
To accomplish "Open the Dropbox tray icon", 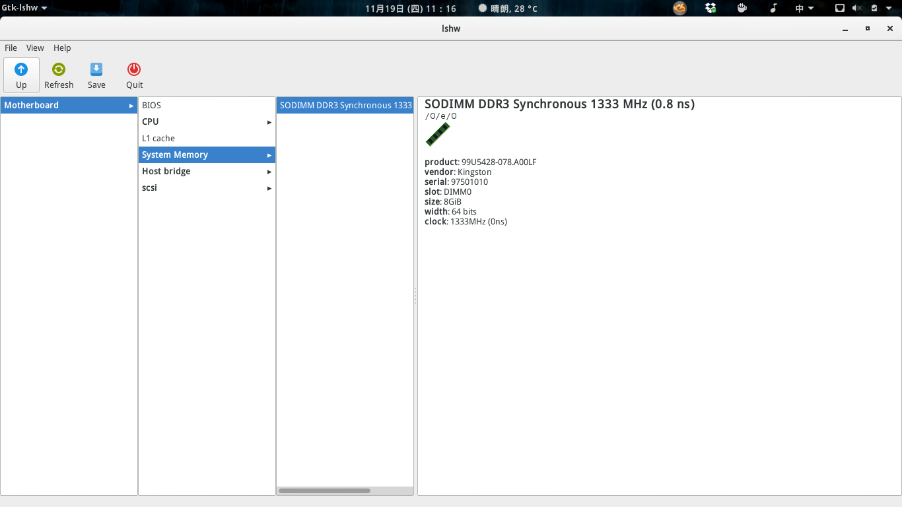I will click(711, 8).
